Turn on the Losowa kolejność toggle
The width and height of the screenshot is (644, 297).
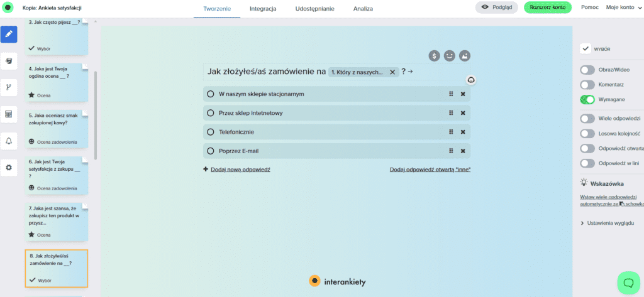pyautogui.click(x=587, y=133)
